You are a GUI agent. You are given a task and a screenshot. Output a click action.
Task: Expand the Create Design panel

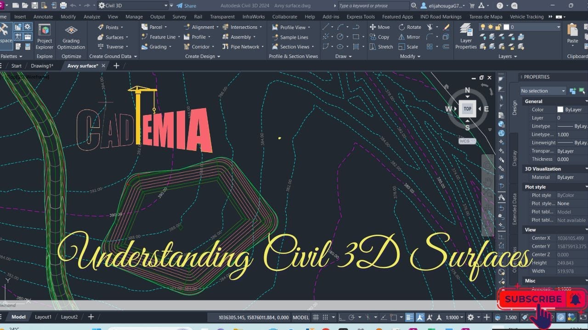point(203,56)
